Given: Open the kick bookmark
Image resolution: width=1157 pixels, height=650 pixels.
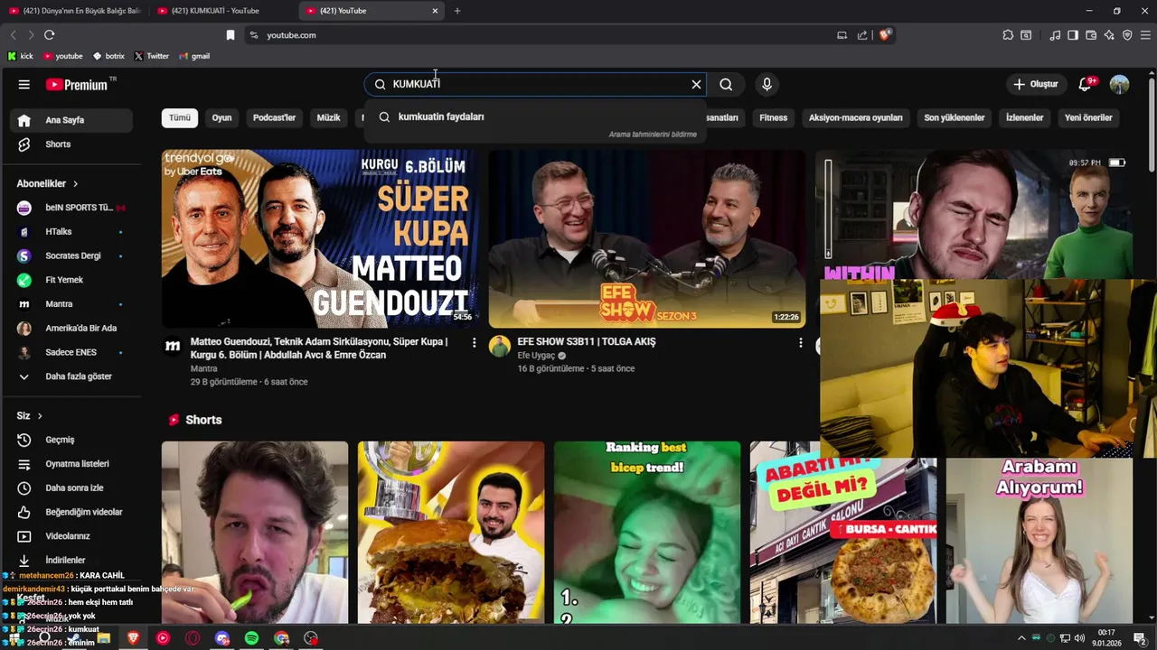Looking at the screenshot, I should (20, 56).
